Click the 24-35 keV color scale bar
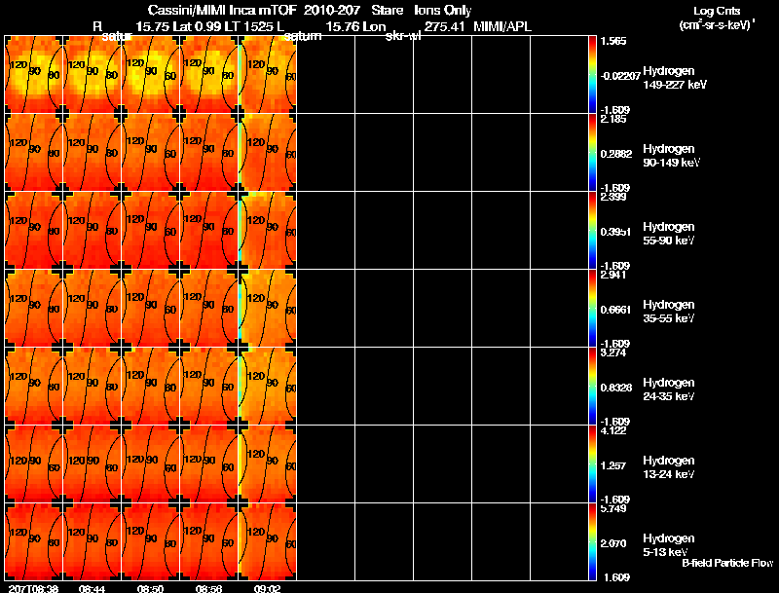 pyautogui.click(x=593, y=386)
